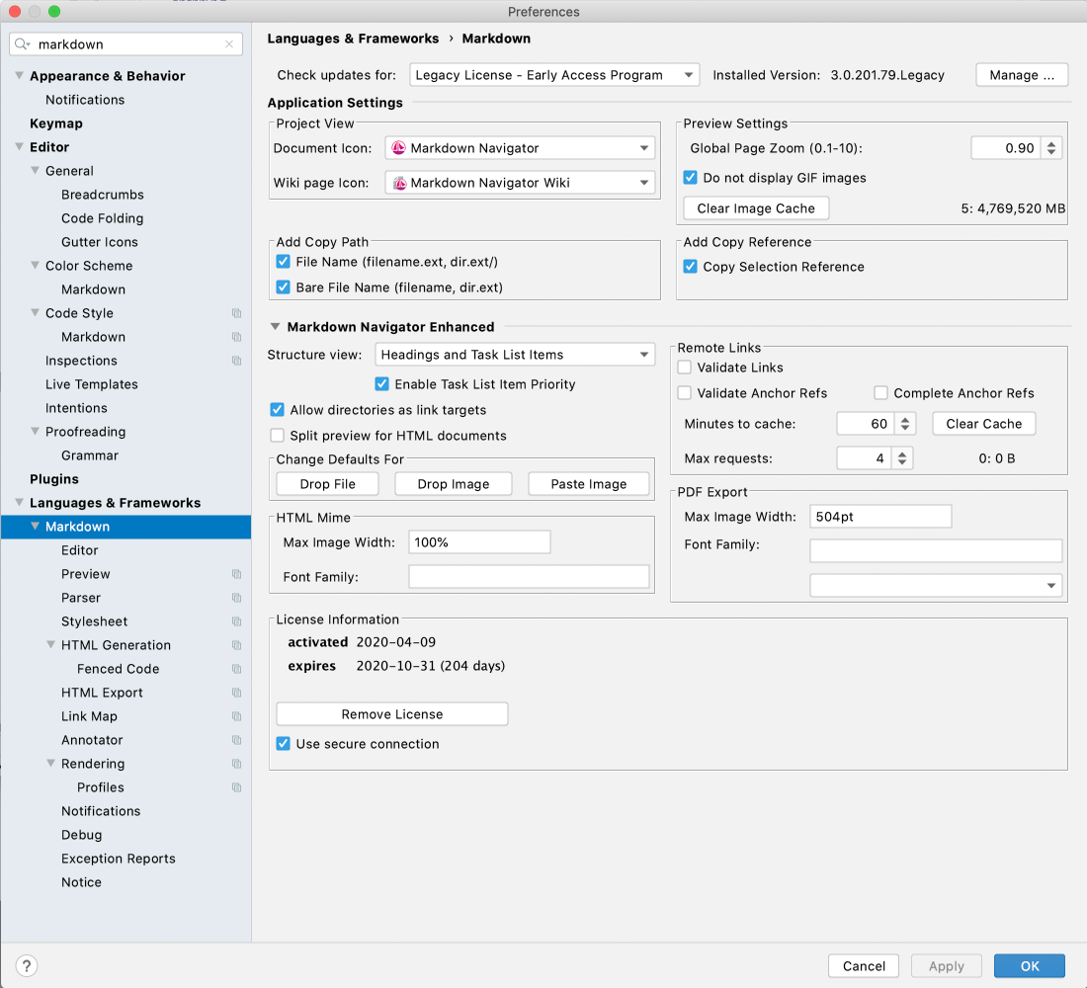Click the project-level icon beside HTML Generation
Screen dimensions: 1087x988
click(x=236, y=645)
